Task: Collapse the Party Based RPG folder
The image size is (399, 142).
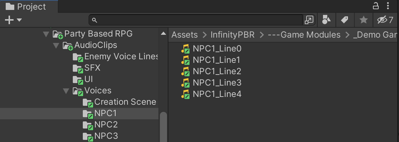Action: [x=45, y=34]
